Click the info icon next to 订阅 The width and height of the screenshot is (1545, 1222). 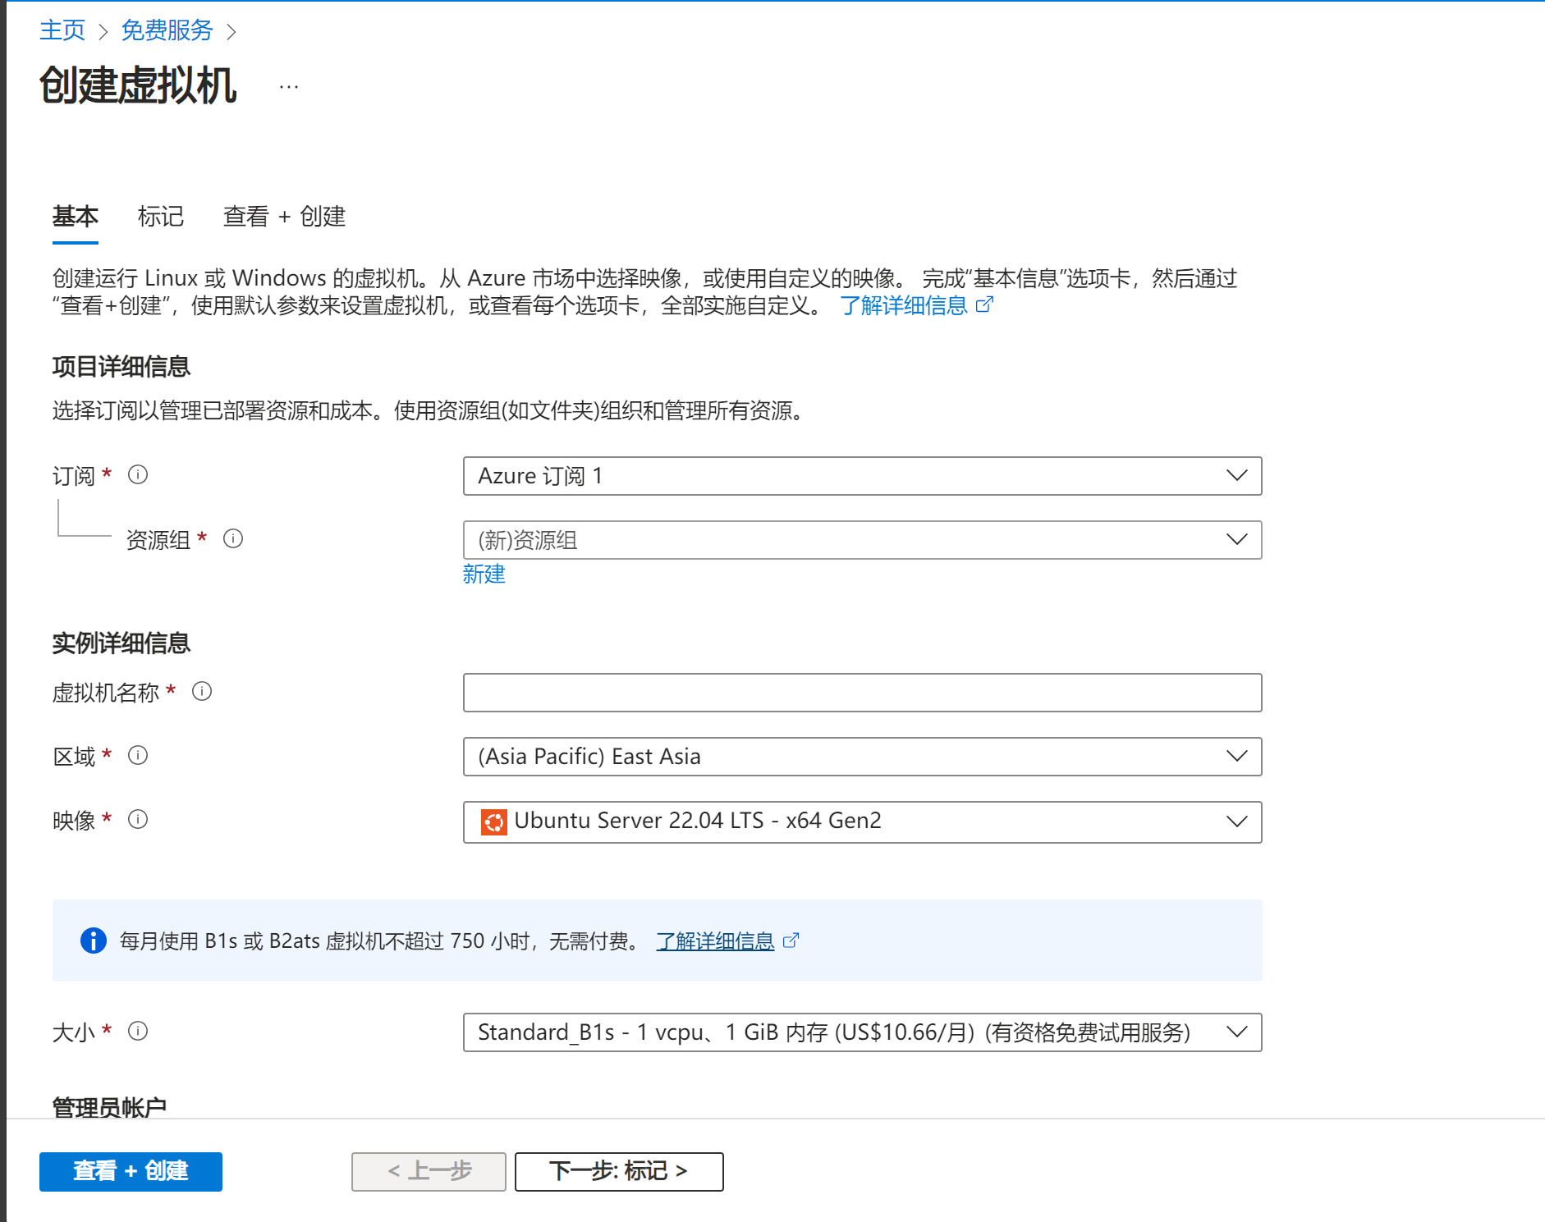pos(138,474)
